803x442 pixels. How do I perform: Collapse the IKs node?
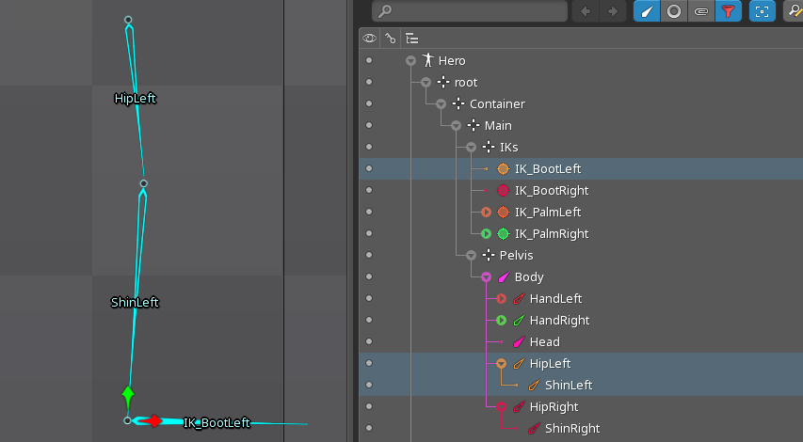pos(472,147)
